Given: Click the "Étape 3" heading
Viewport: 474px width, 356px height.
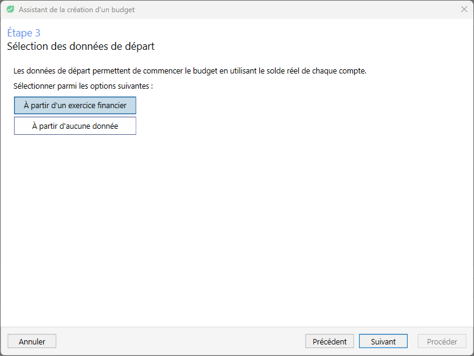Looking at the screenshot, I should [24, 33].
